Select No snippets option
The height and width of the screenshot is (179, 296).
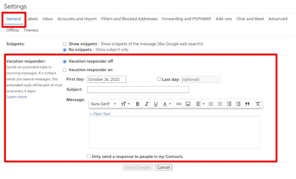click(65, 50)
